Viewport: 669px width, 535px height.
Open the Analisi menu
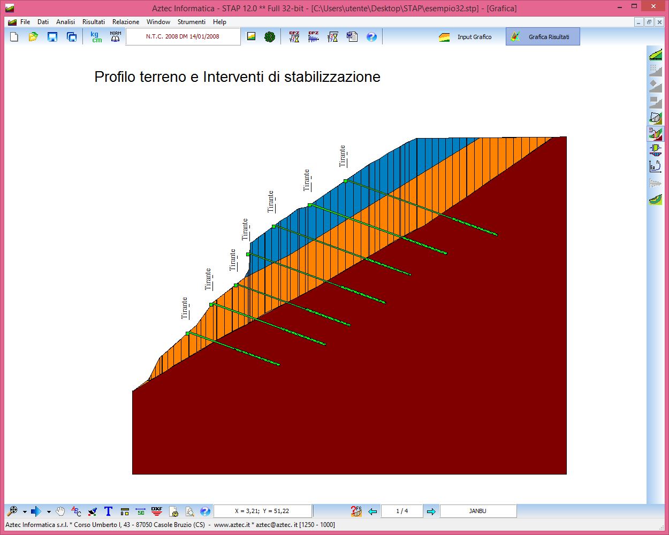coord(65,22)
